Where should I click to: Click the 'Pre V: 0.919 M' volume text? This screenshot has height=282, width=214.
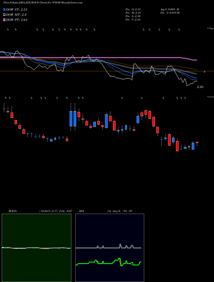[169, 13]
